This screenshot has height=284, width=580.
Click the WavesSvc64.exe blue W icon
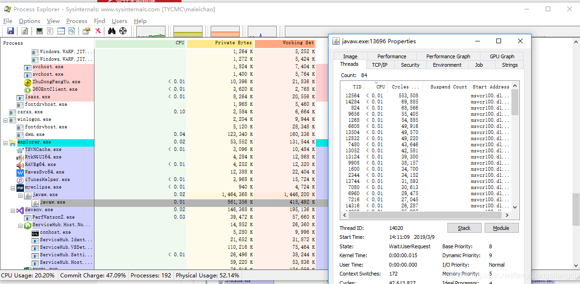click(x=20, y=172)
